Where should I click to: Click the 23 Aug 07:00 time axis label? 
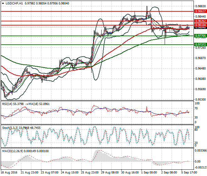50,173
